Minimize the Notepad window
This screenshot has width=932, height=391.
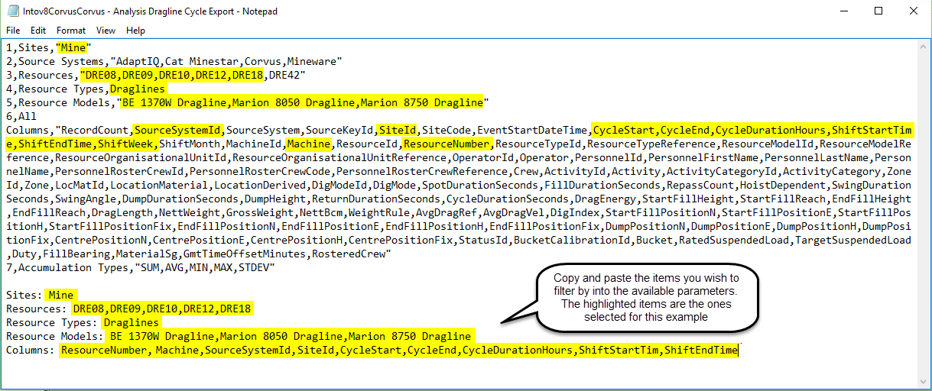pyautogui.click(x=840, y=11)
